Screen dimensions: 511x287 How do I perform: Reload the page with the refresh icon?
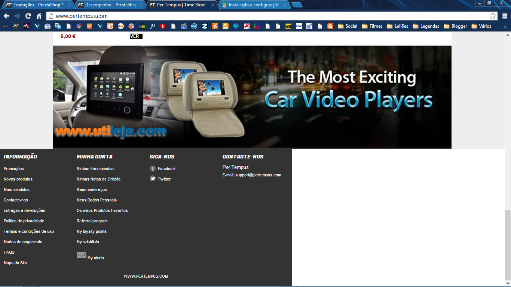[x=28, y=16]
